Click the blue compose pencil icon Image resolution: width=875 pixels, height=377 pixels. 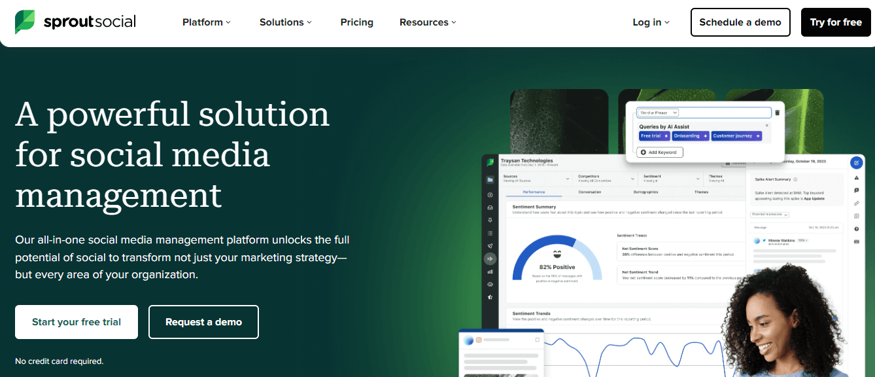coord(856,163)
